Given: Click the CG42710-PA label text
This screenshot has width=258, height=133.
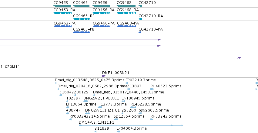Looking at the screenshot, I should (151, 29).
